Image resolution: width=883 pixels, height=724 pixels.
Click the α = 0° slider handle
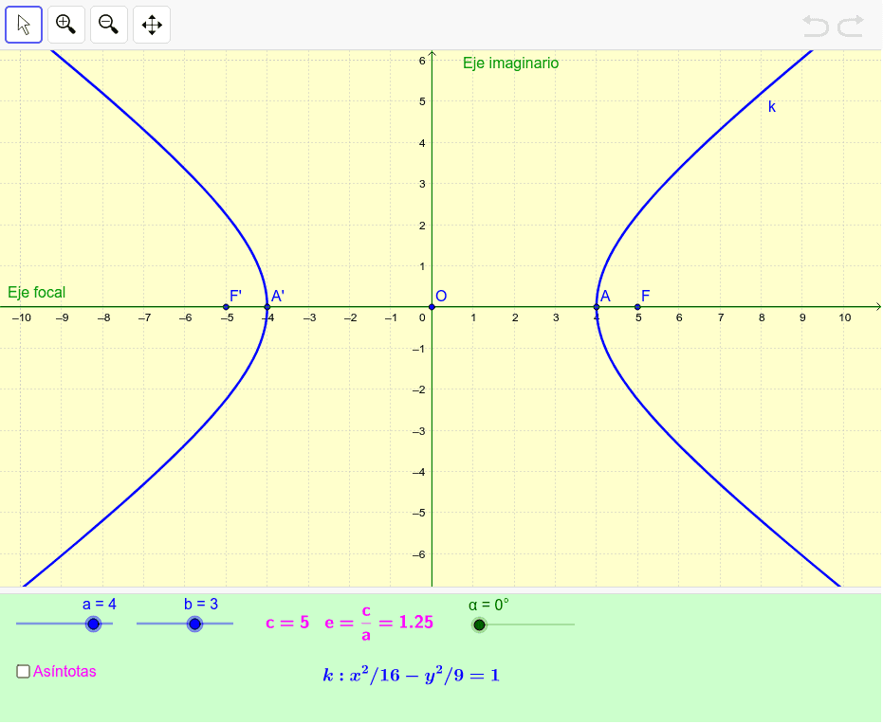pyautogui.click(x=479, y=625)
